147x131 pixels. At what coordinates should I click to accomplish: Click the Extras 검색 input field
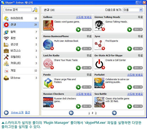tap(18, 10)
